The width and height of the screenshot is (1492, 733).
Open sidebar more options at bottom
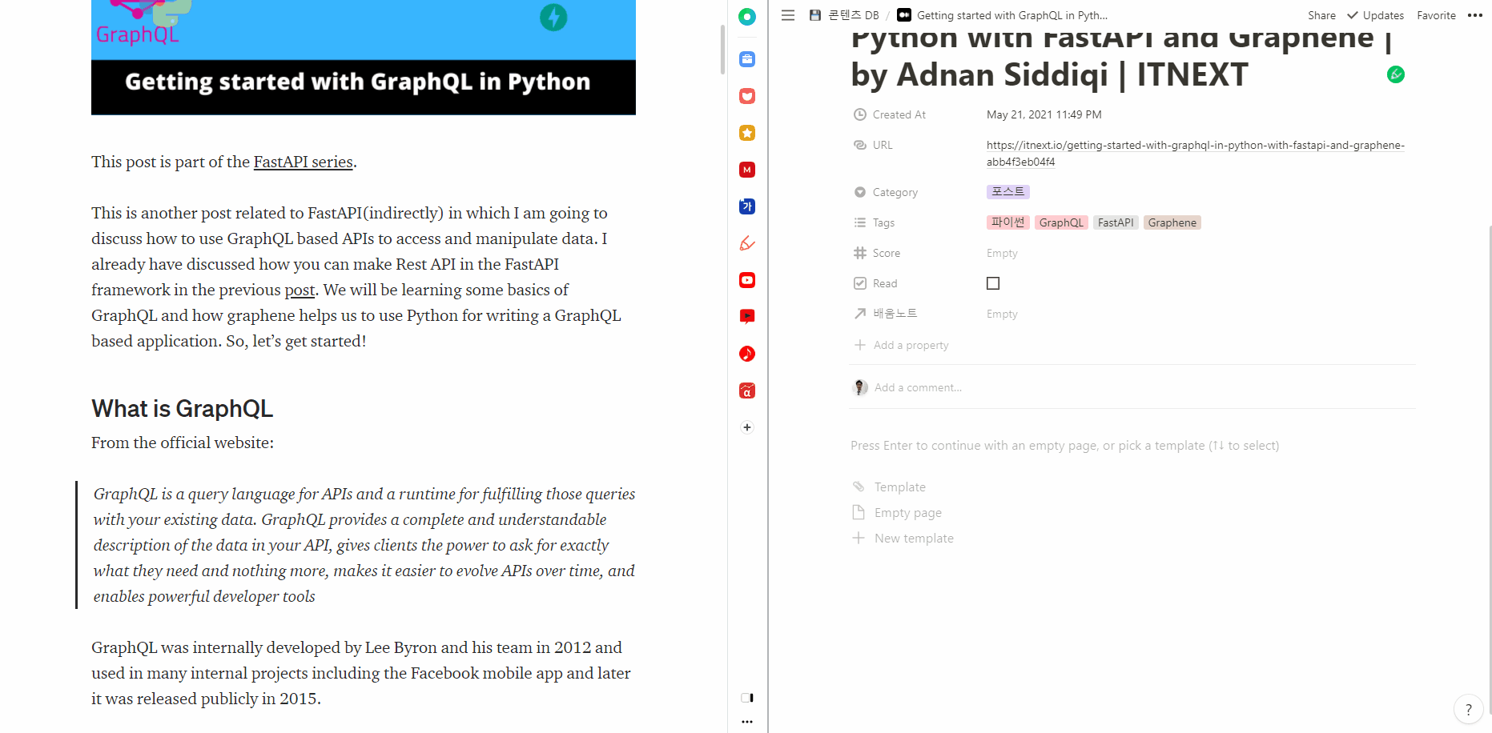pos(747,722)
